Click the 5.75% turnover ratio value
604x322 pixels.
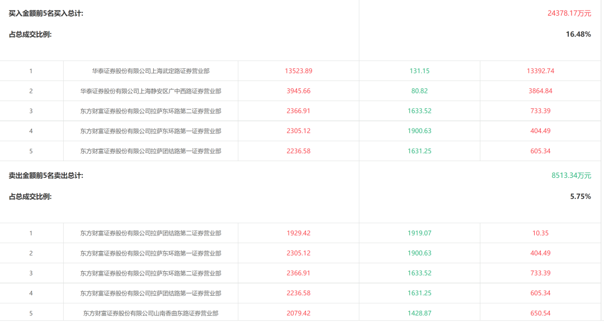(x=580, y=196)
